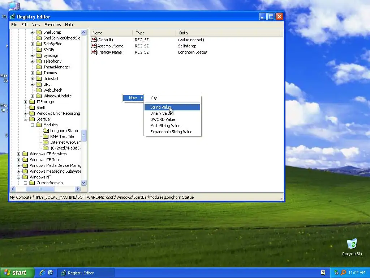The height and width of the screenshot is (278, 370).
Task: Expand the ITStorage tree node
Action: (x=26, y=102)
